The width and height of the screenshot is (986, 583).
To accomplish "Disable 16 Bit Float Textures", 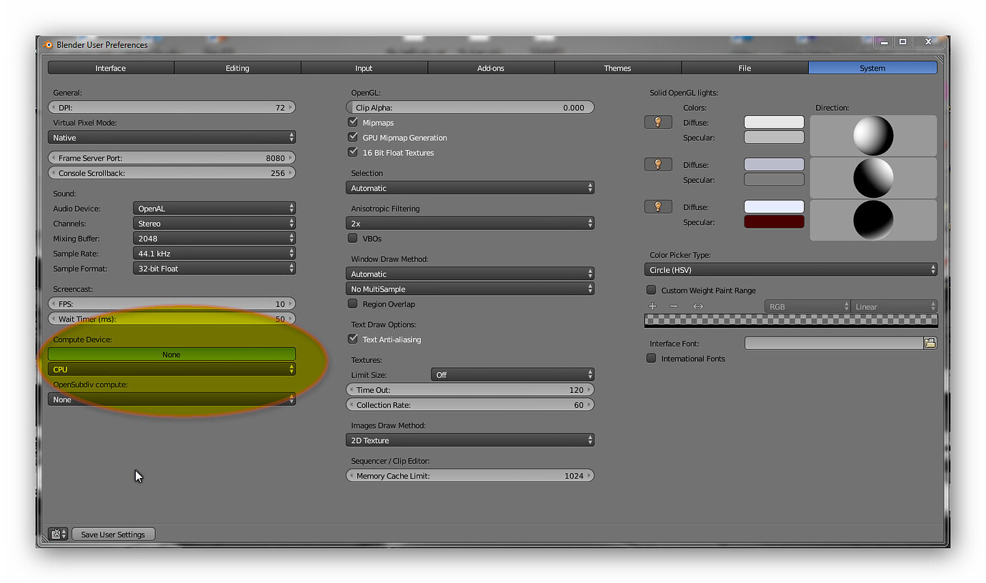I will [x=352, y=152].
